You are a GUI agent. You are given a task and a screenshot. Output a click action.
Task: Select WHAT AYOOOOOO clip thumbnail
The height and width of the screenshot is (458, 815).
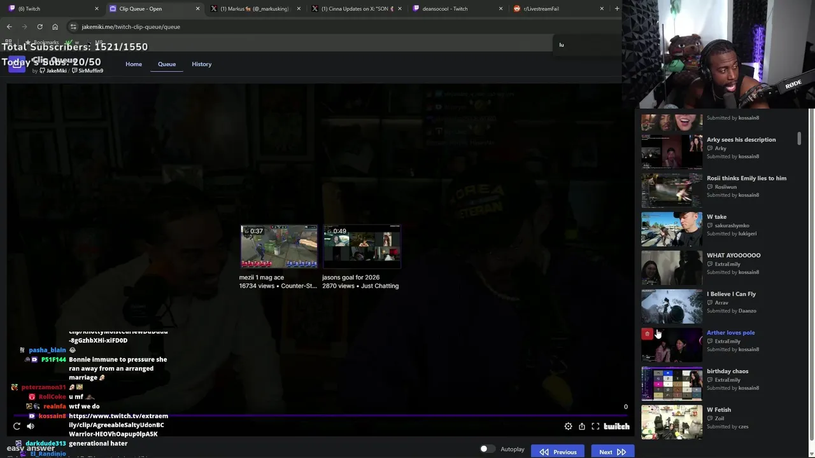672,268
